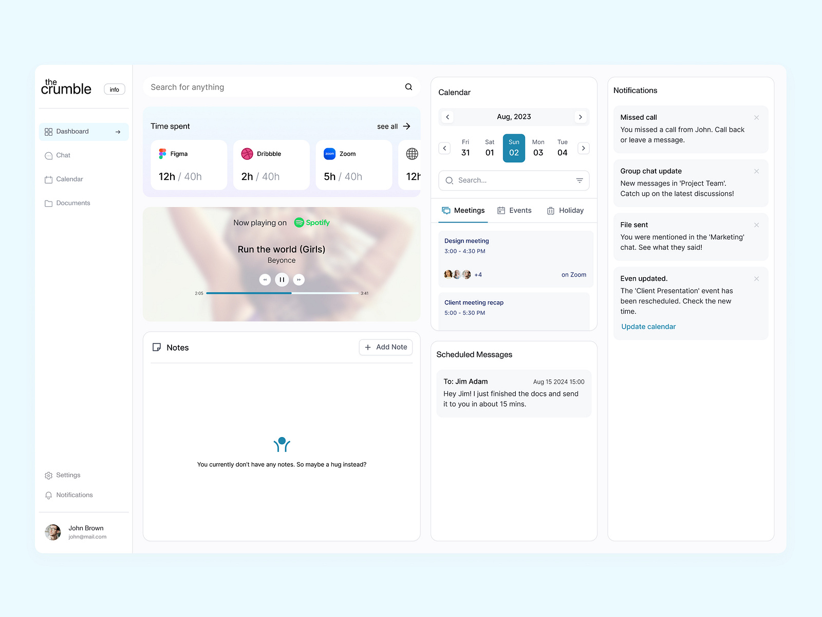Screen dimensions: 822x617
Task: Click the search magnifier icon
Action: 408,86
